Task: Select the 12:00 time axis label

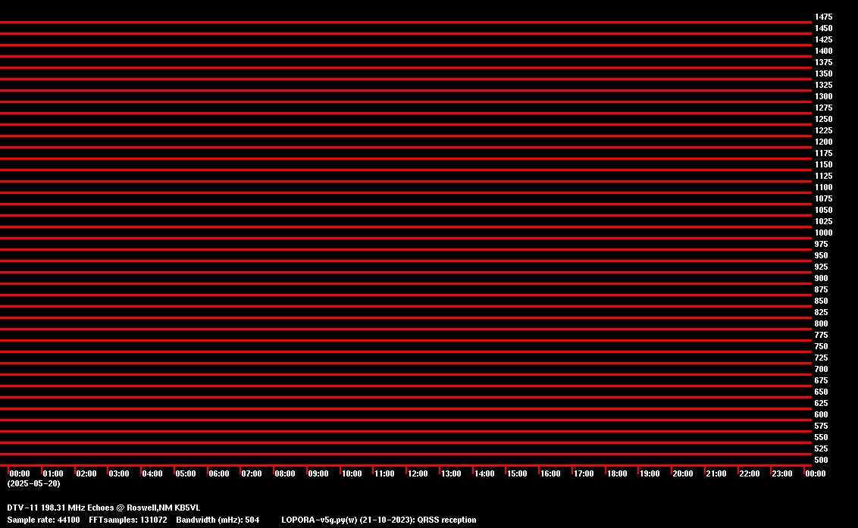Action: pos(418,473)
